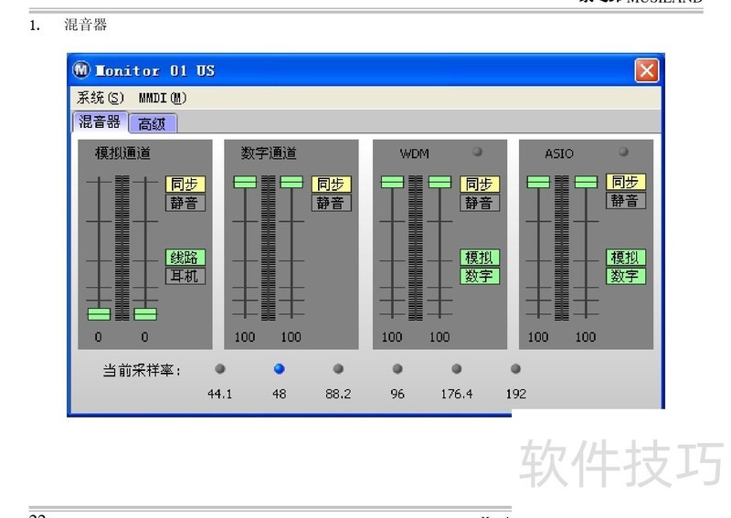Toggle 静音 in the WDM panel
731x518 pixels.
[x=480, y=203]
